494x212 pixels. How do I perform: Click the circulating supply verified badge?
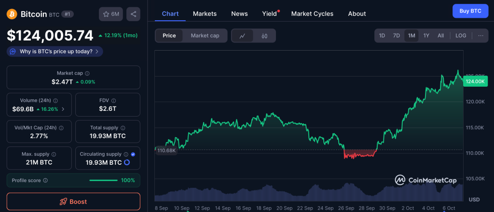click(x=133, y=154)
